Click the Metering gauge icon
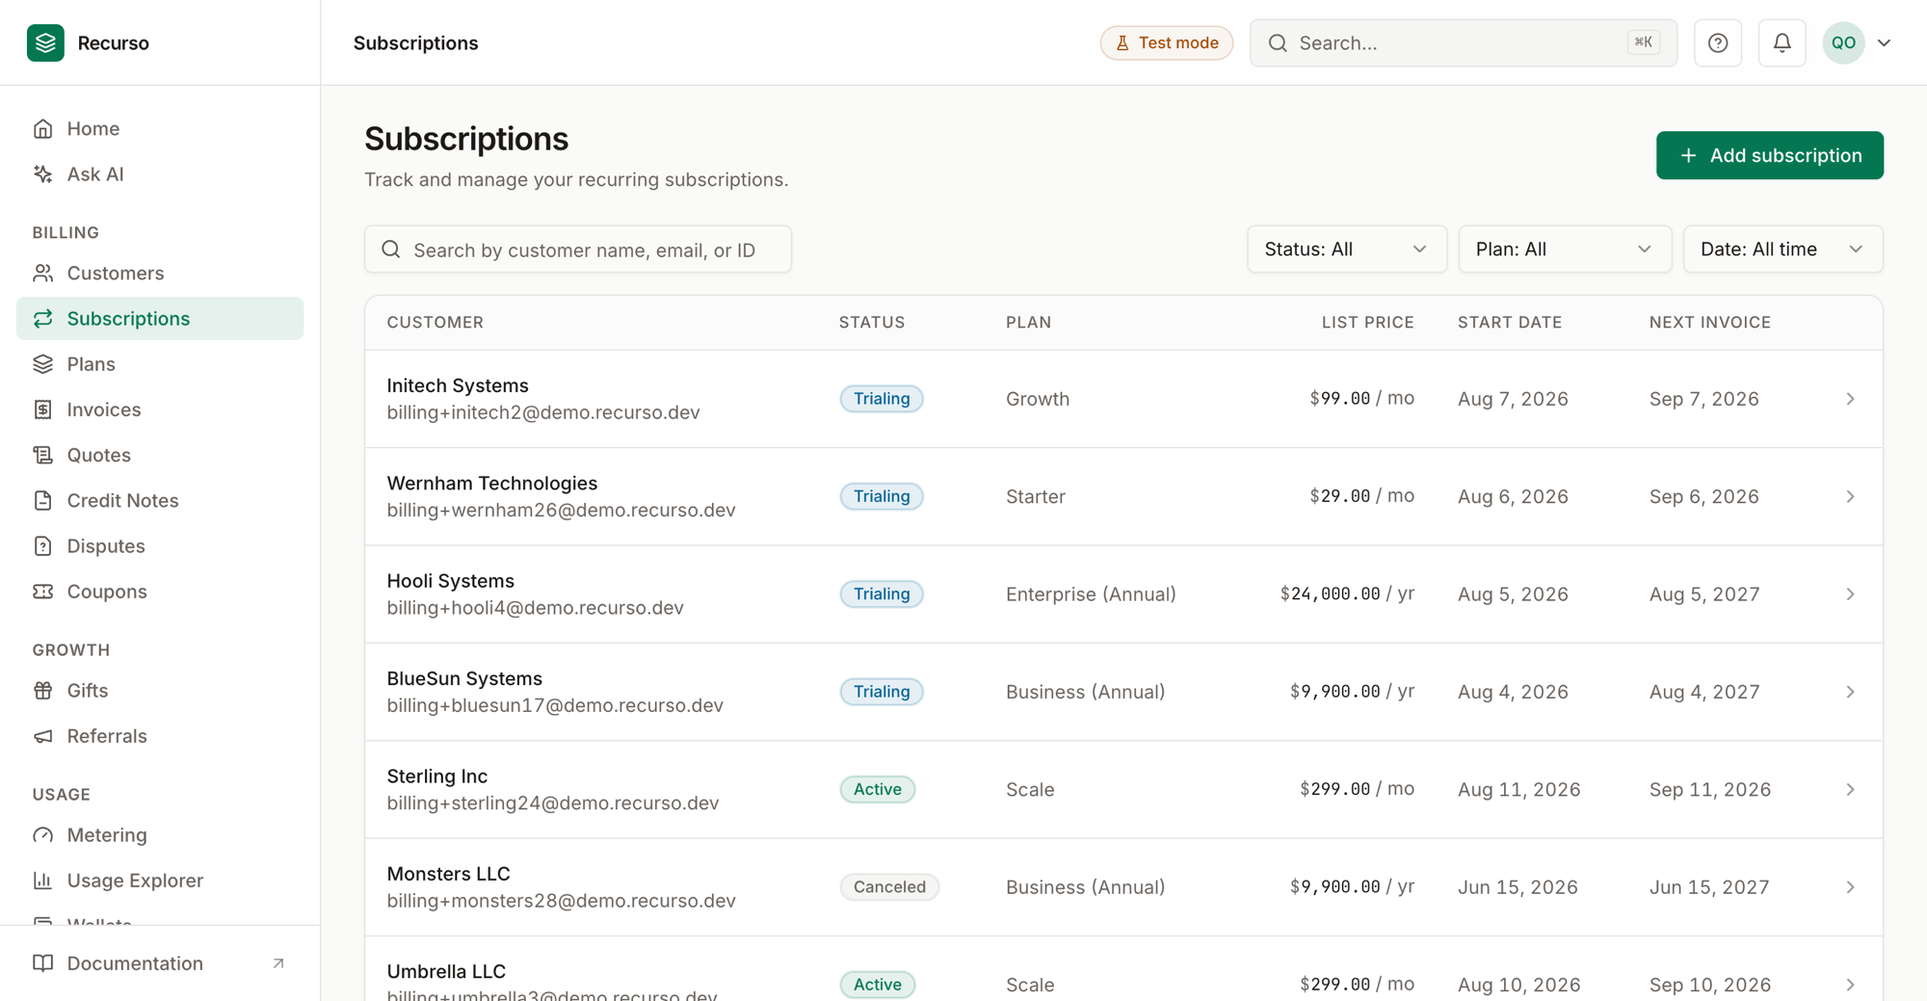Image resolution: width=1927 pixels, height=1001 pixels. [x=42, y=834]
